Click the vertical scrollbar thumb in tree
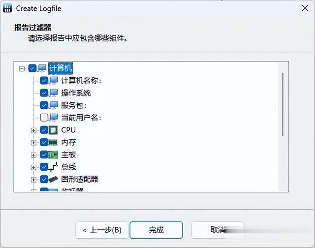Image resolution: width=315 pixels, height=248 pixels. pos(283,104)
